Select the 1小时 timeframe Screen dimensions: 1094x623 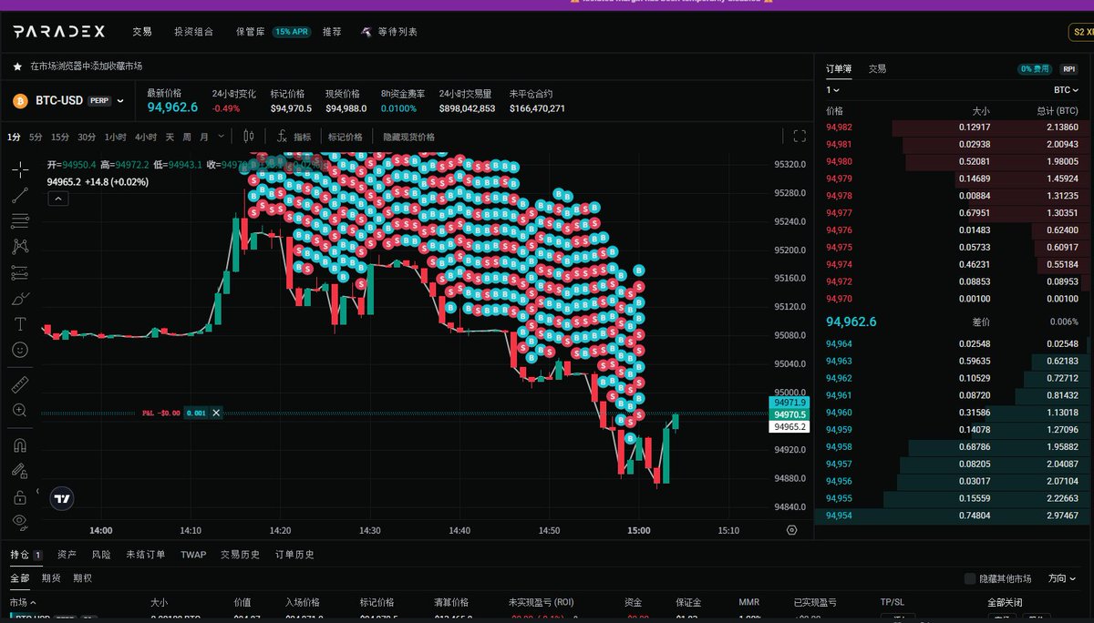[x=115, y=137]
